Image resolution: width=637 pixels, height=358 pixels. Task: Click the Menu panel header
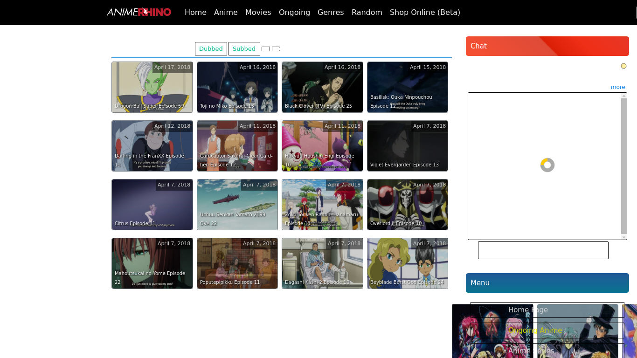click(x=547, y=283)
